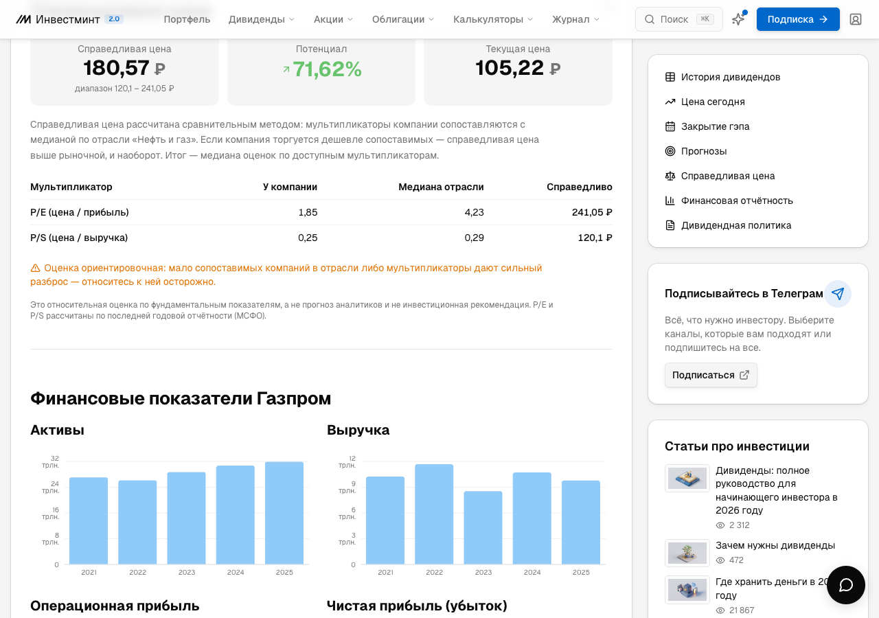Click the search magnifier icon
The image size is (879, 618).
650,19
